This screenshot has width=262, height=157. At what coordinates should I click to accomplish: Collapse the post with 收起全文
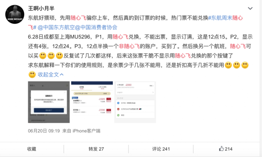coord(51,75)
